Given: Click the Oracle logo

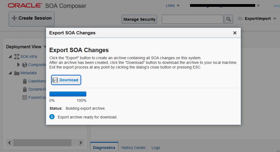Looking at the screenshot, I should point(25,5).
